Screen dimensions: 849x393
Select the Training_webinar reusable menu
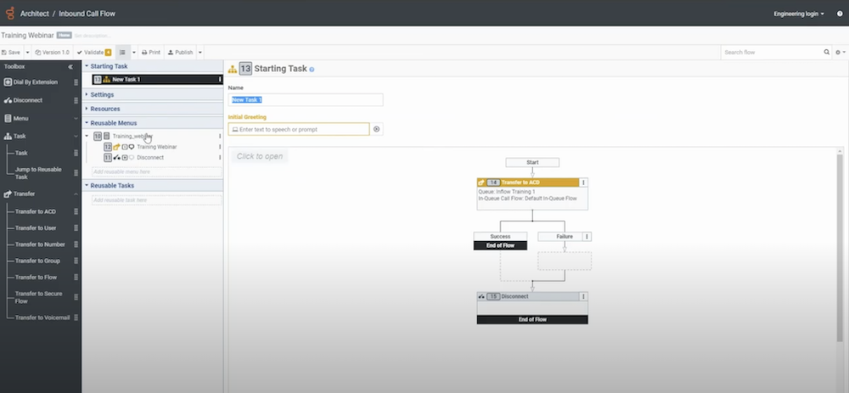click(132, 137)
